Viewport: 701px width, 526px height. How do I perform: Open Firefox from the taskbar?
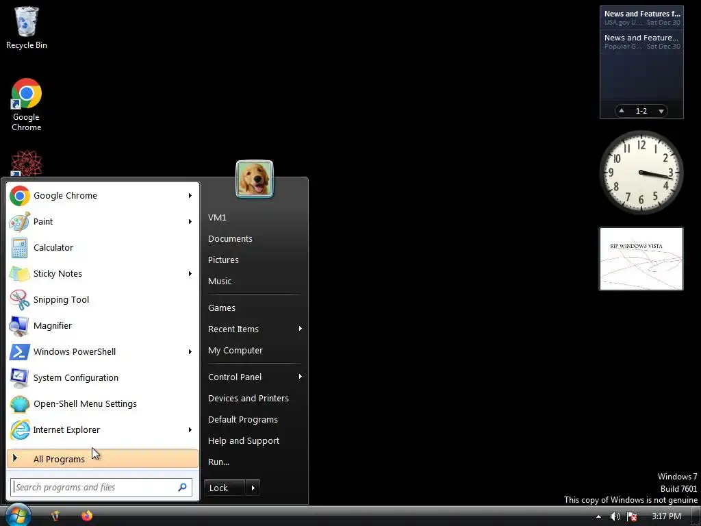(x=87, y=516)
